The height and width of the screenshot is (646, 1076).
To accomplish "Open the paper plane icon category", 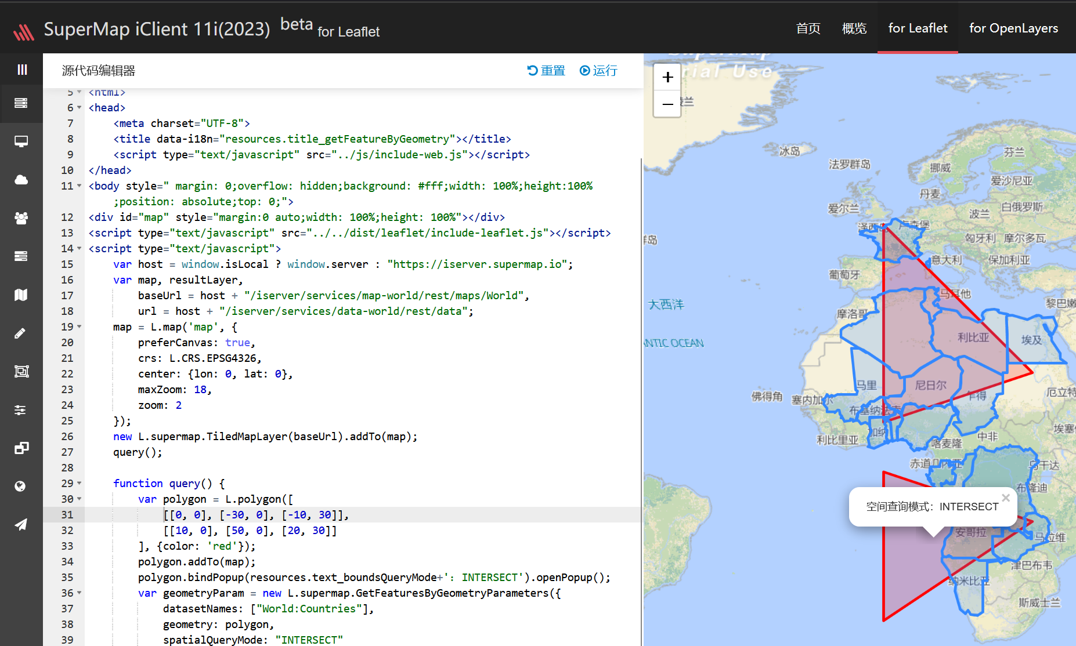I will [x=21, y=525].
